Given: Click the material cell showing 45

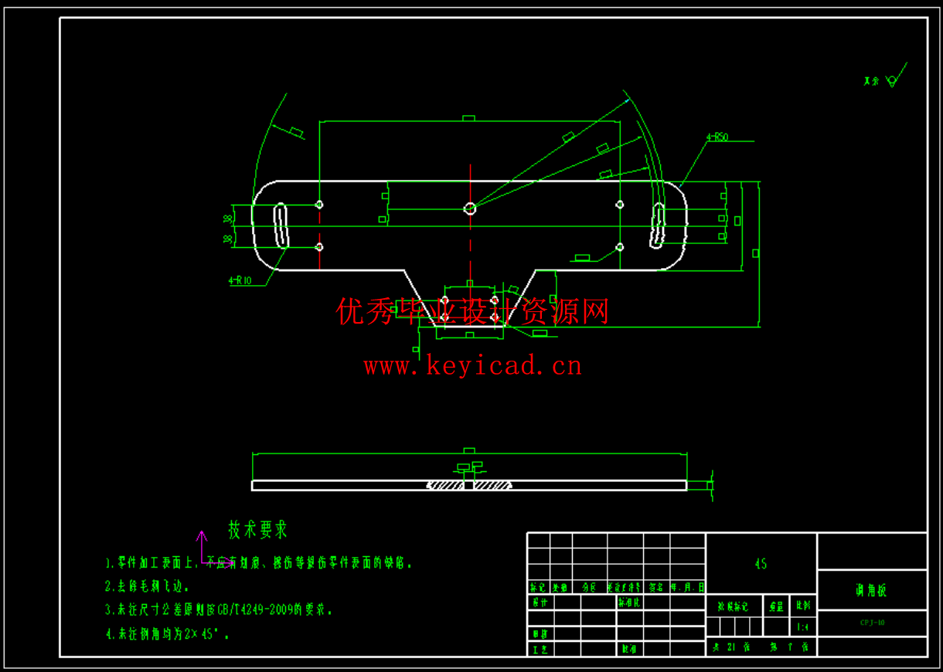Looking at the screenshot, I should pos(761,564).
